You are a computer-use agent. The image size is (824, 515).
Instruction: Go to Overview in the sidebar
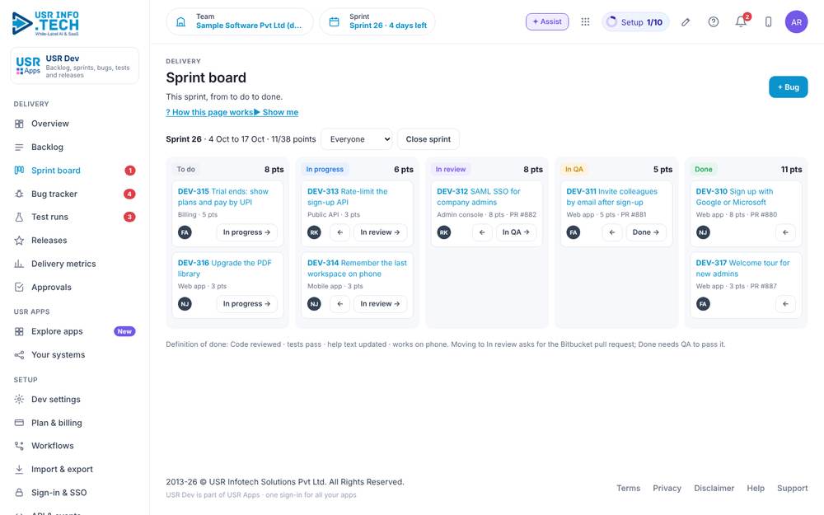[75, 124]
